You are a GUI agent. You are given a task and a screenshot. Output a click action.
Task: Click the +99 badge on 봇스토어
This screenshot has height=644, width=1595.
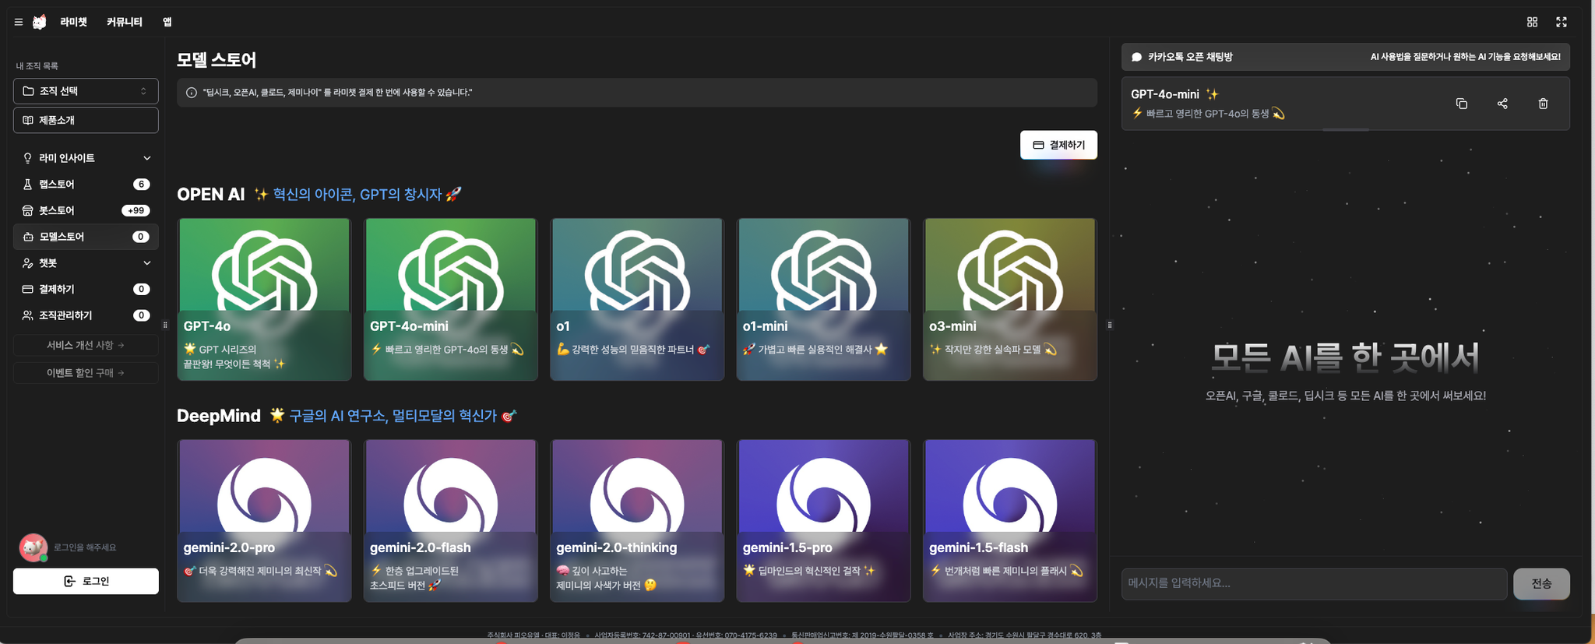click(x=136, y=210)
